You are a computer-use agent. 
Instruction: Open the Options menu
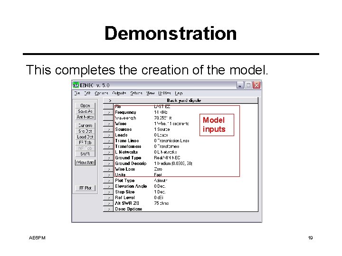tap(102, 93)
